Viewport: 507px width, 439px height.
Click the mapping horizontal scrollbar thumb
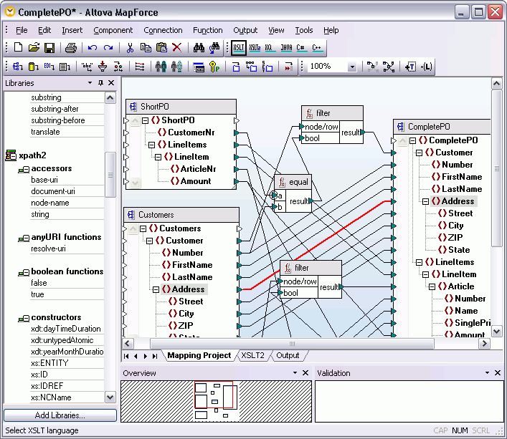292,344
